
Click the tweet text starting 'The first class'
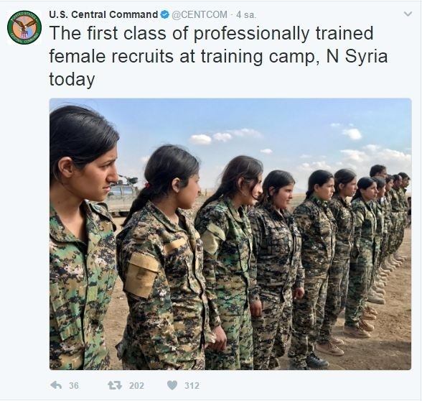tap(218, 56)
